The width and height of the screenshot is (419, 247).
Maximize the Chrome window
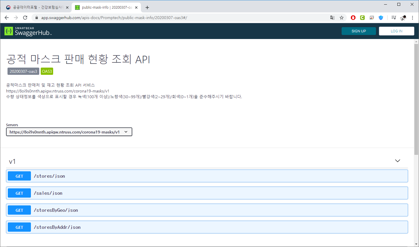[x=399, y=4]
